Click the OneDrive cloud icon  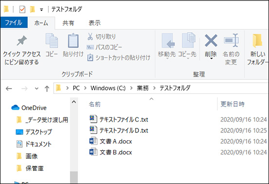coord(15,108)
